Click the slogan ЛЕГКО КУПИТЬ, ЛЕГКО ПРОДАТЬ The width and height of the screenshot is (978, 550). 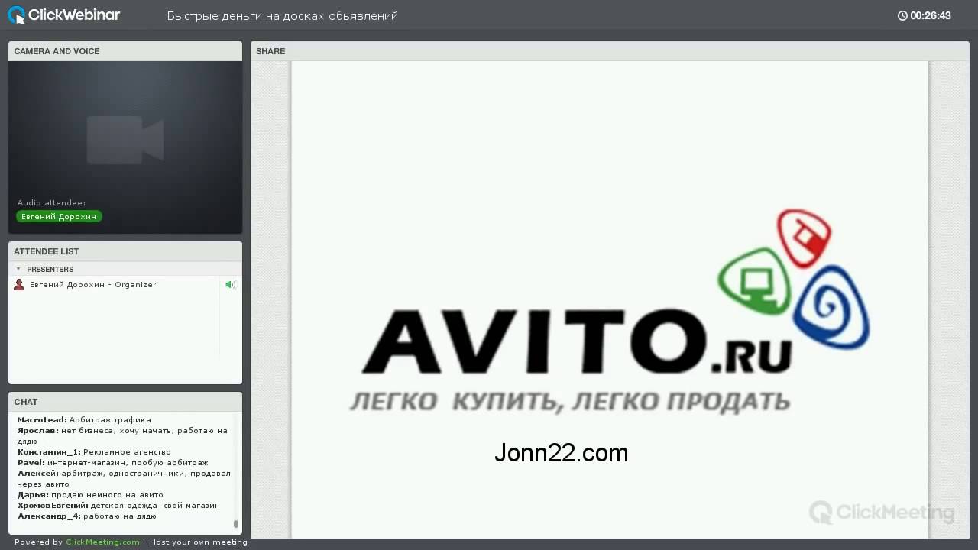click(569, 401)
